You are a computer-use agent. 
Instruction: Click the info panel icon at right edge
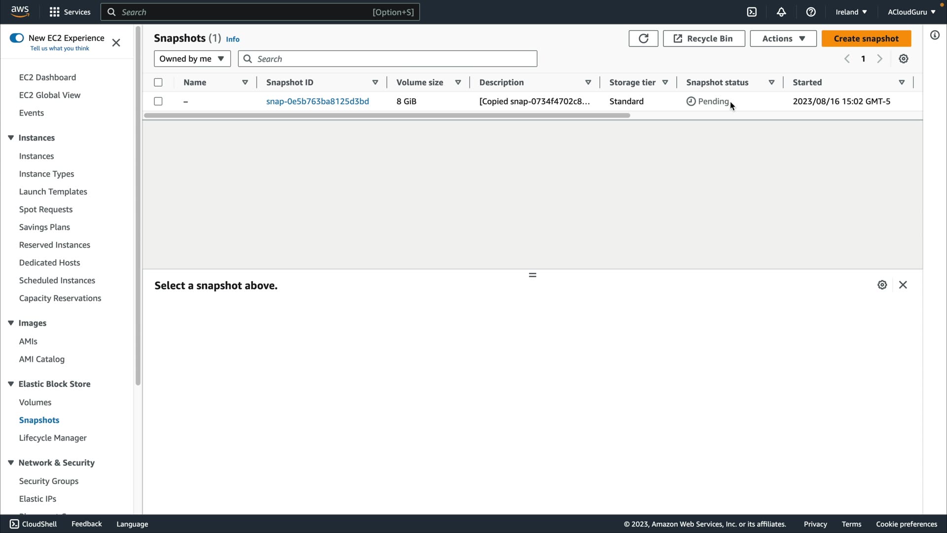point(935,35)
